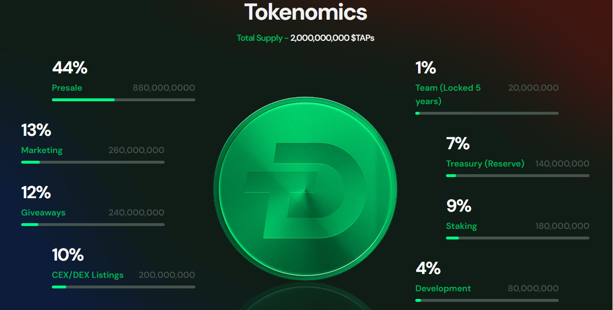Select the Treasury (Reserve) label
The width and height of the screenshot is (613, 310).
tap(485, 164)
